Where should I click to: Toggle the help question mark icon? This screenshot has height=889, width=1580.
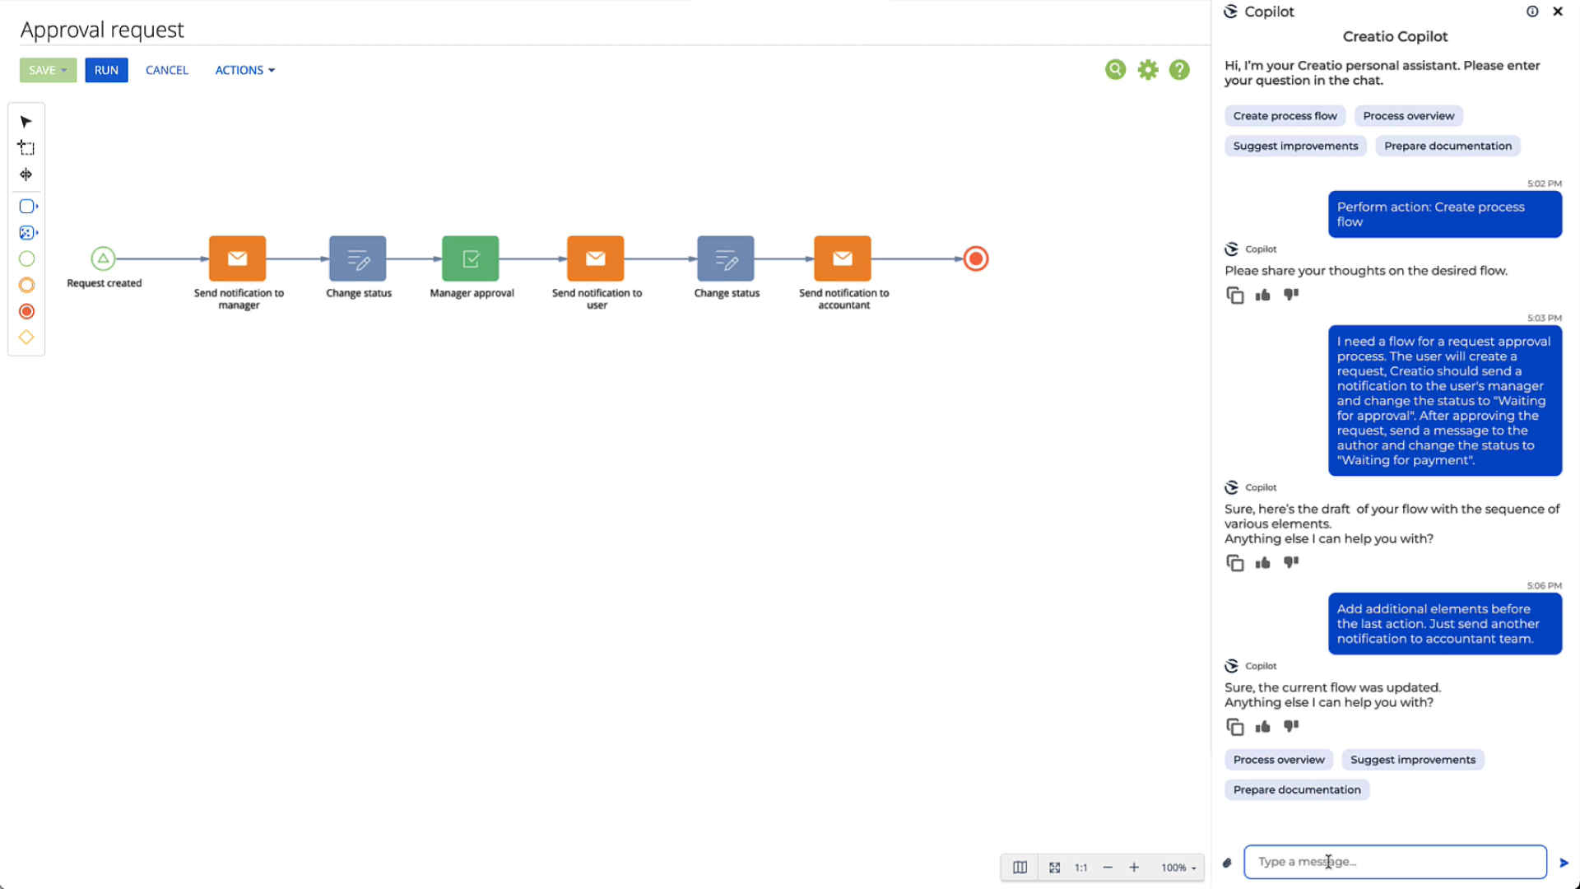coord(1179,69)
